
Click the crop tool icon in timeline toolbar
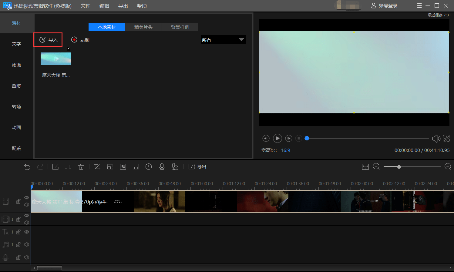coord(97,167)
